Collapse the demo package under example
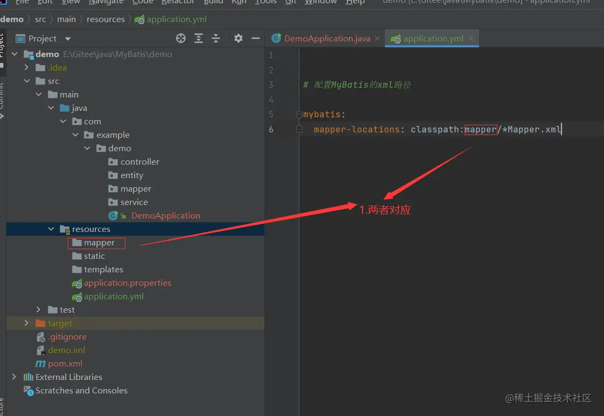This screenshot has height=416, width=604. pyautogui.click(x=87, y=149)
